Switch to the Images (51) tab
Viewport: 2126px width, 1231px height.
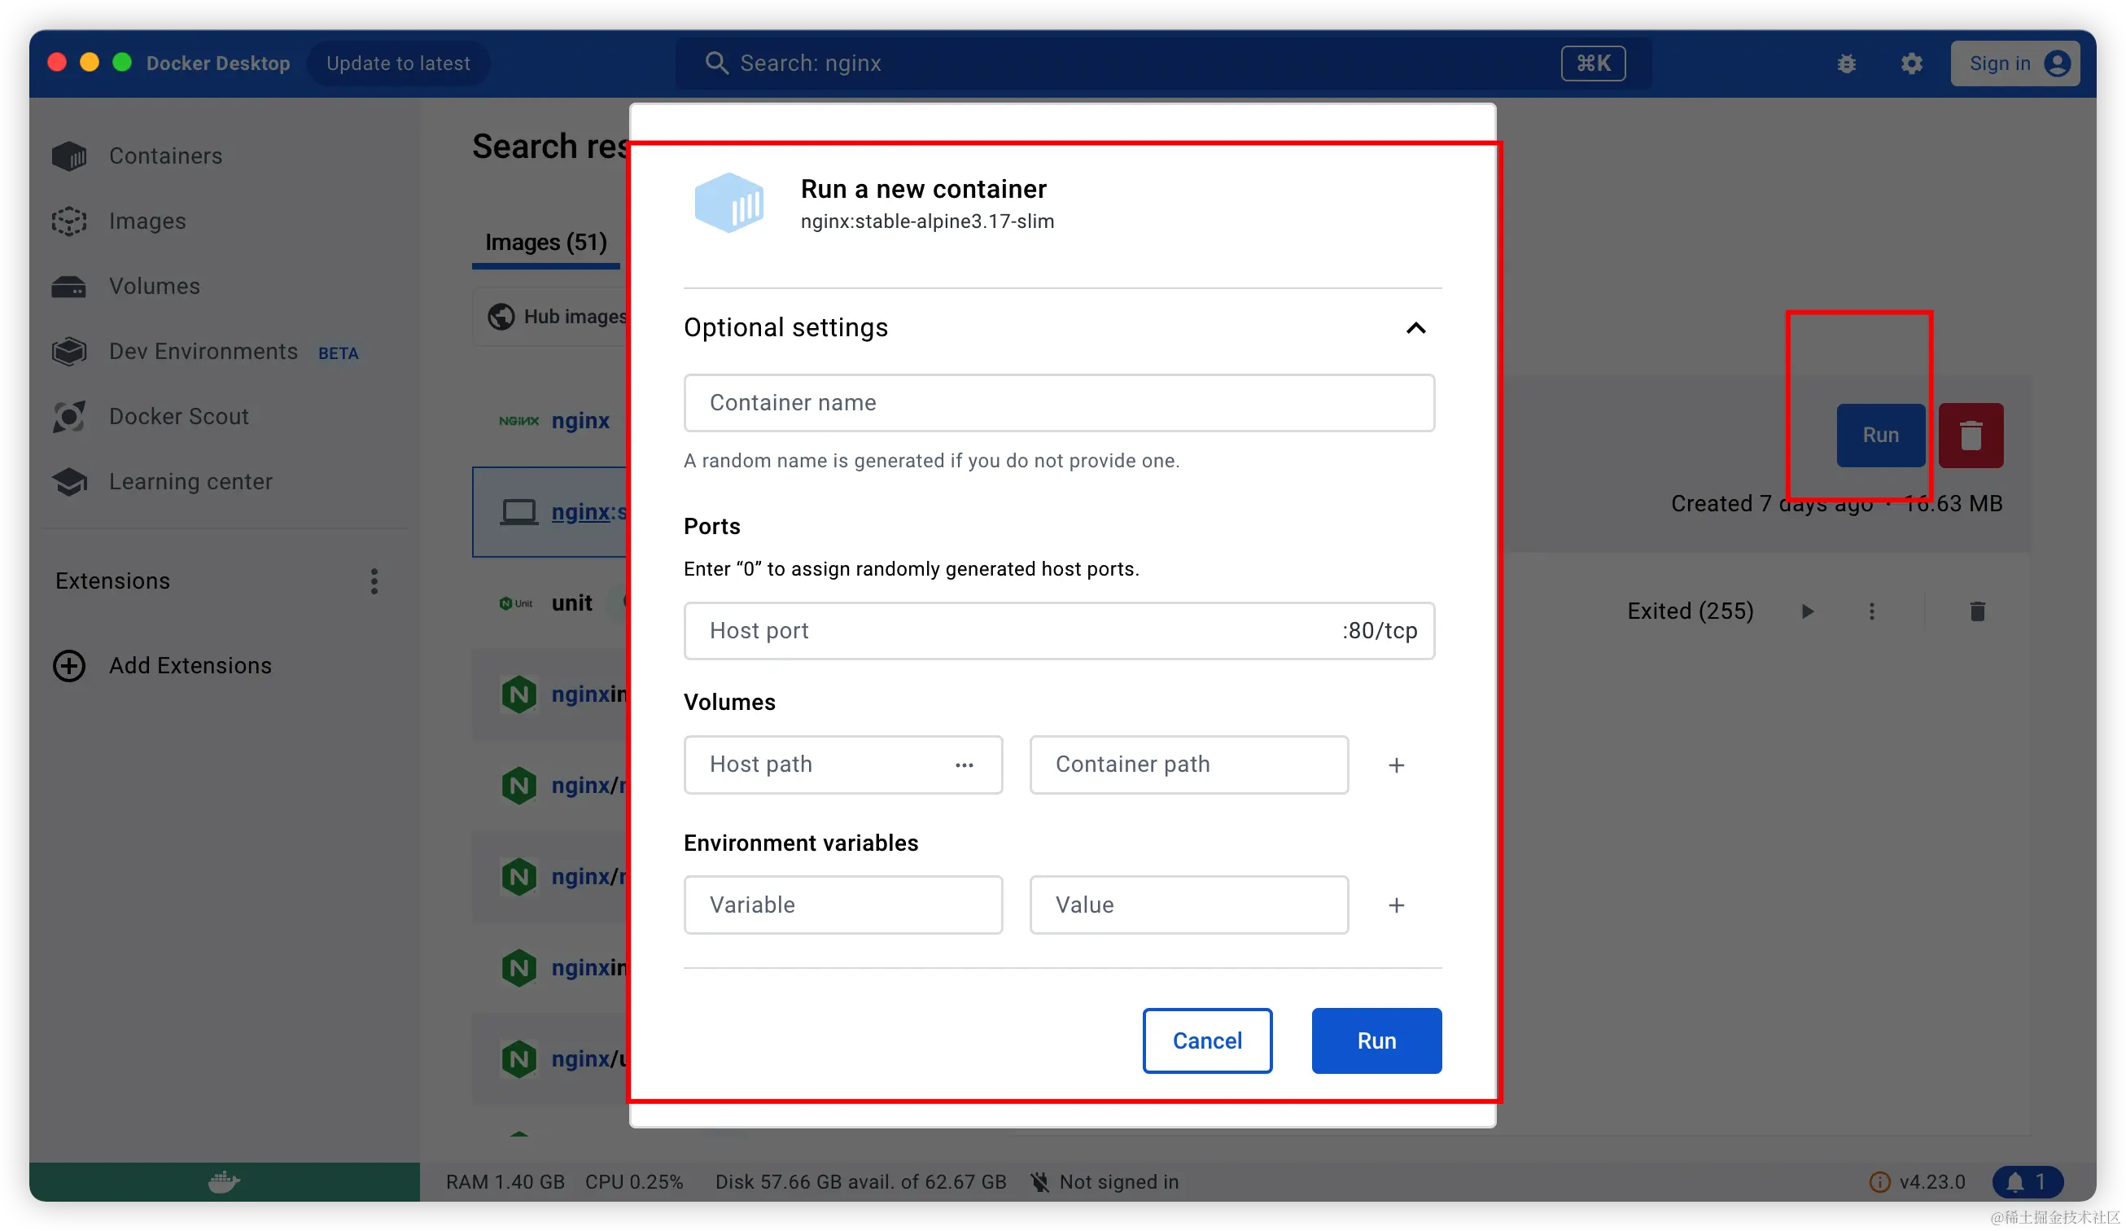(x=546, y=243)
